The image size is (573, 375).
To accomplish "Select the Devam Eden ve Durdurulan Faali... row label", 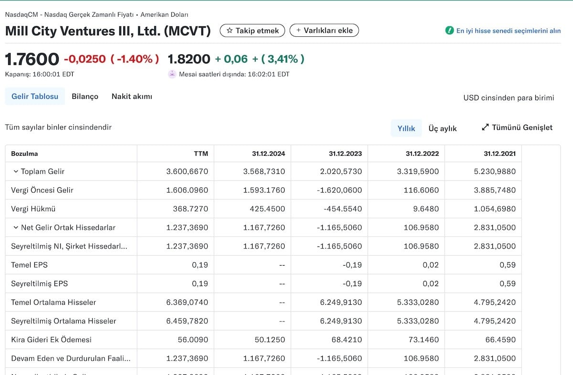I will point(71,358).
